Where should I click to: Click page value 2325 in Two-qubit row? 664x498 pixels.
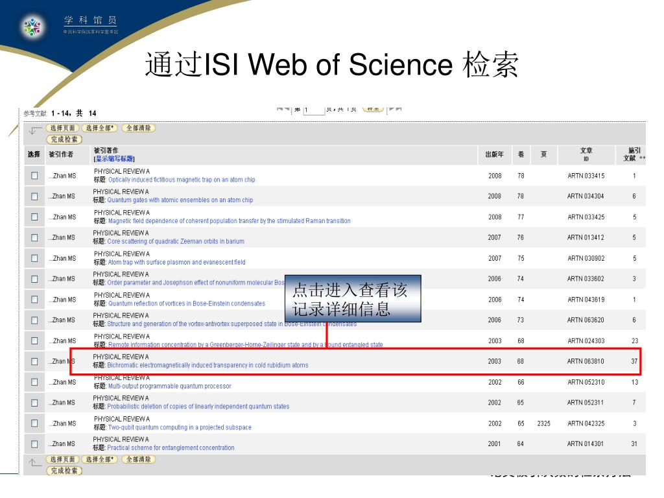(x=544, y=423)
